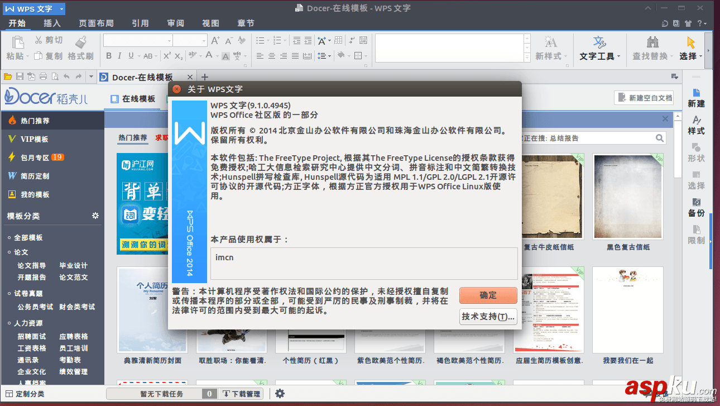Viewport: 720px width, 406px height.
Task: Open the 开始 ribbon tab
Action: pyautogui.click(x=17, y=23)
